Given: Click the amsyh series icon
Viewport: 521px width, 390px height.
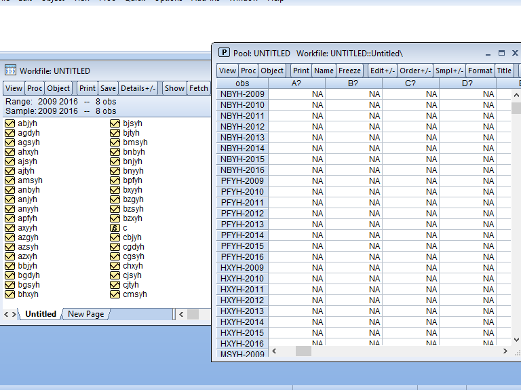Looking at the screenshot, I should [9, 180].
